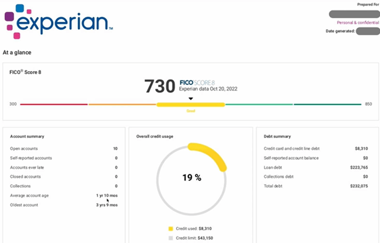Click the 300 minimum score label
Viewport: 380px width, 243px height.
point(13,104)
